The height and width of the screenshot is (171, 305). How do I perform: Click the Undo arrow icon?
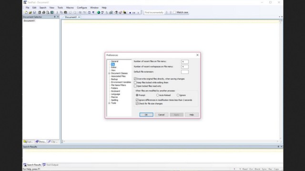pyautogui.click(x=71, y=12)
